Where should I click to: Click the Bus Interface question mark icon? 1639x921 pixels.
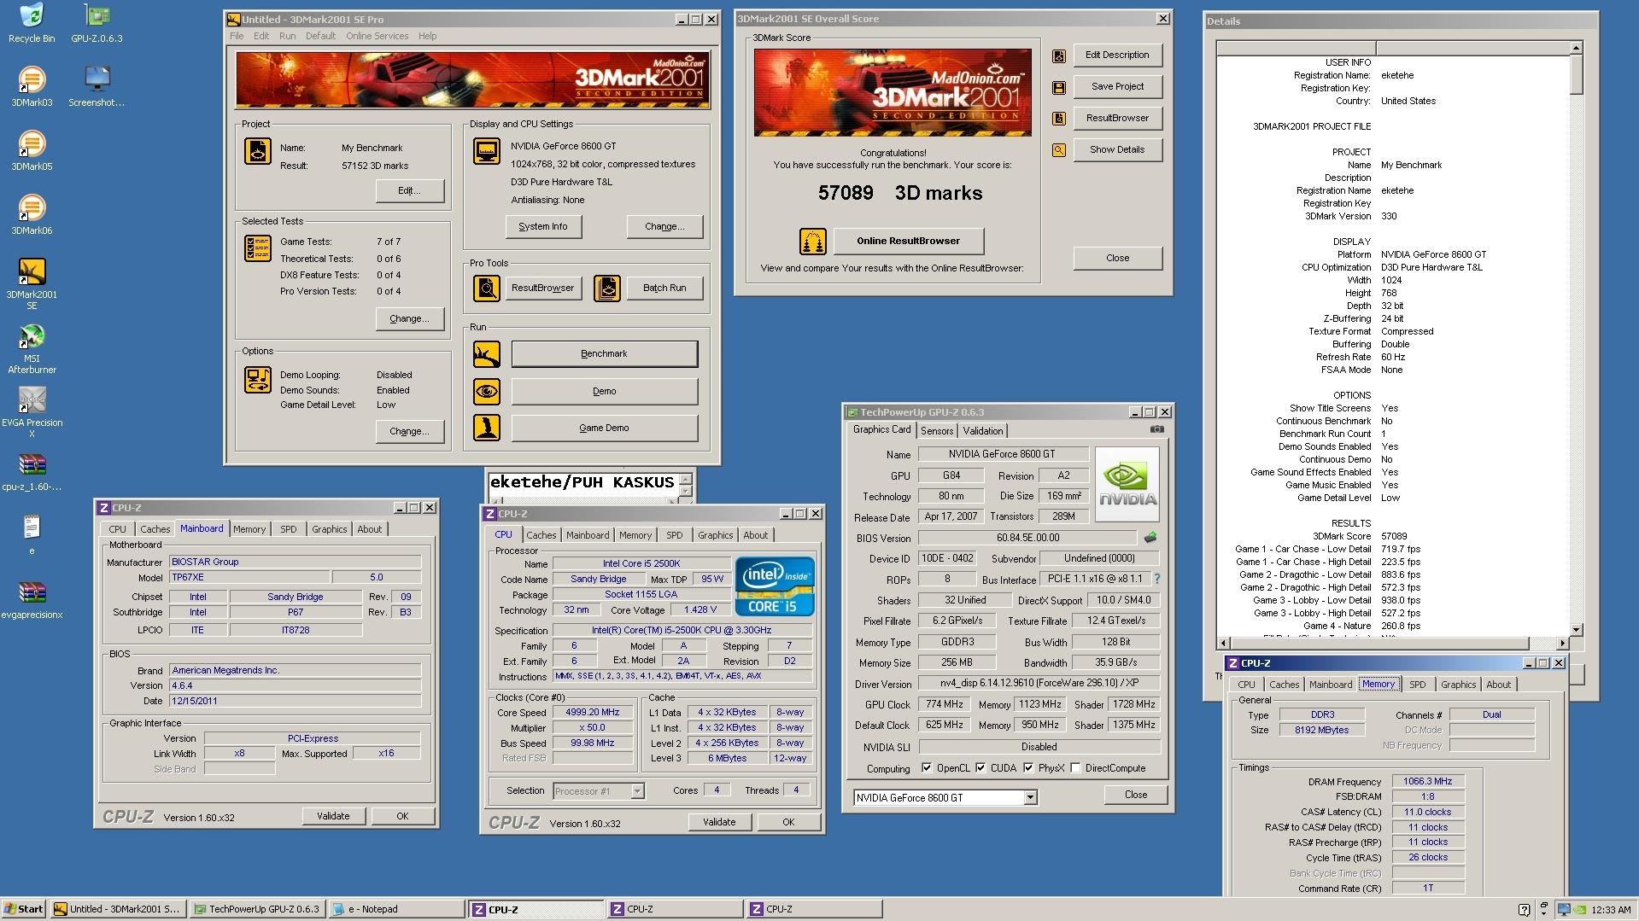[1157, 579]
